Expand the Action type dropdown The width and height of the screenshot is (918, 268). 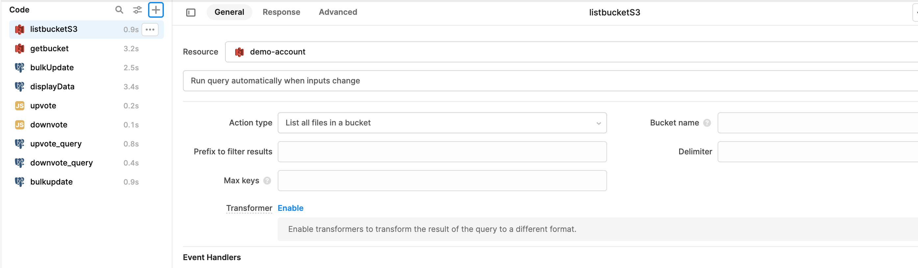click(442, 123)
